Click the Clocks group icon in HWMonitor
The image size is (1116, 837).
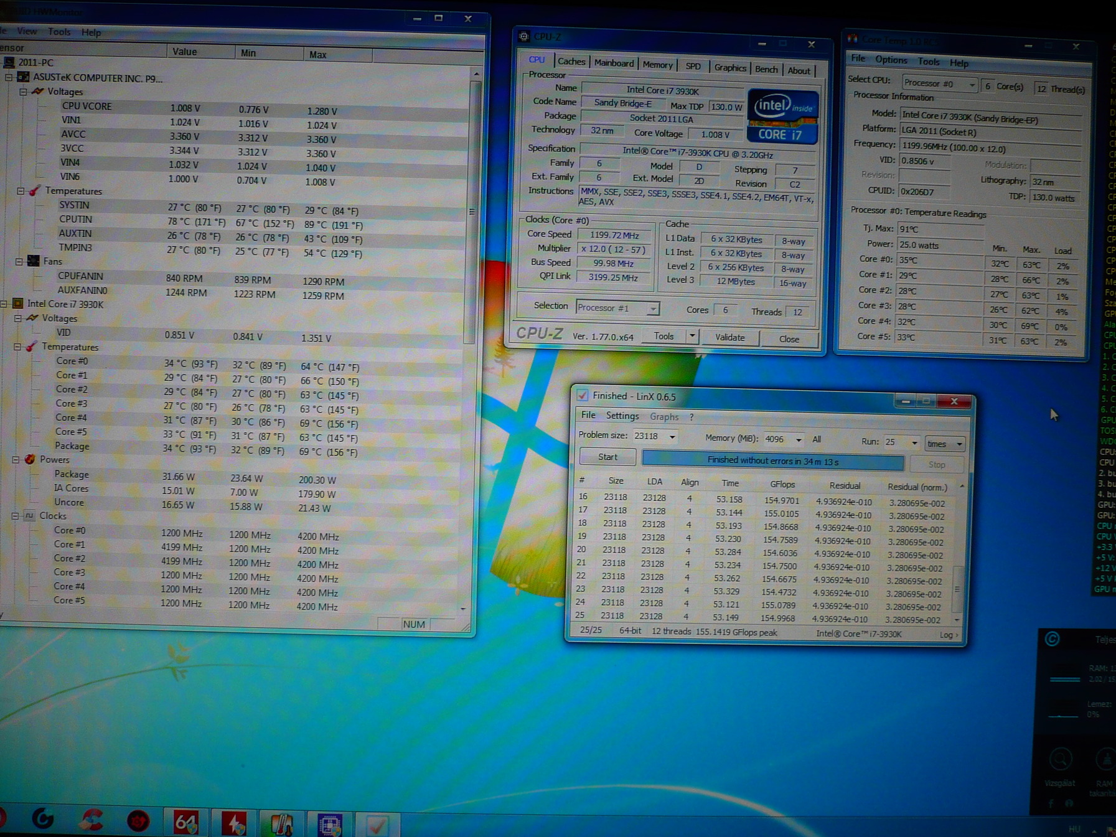pyautogui.click(x=29, y=515)
